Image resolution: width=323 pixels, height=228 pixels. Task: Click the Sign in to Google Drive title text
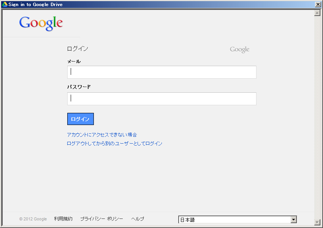pyautogui.click(x=35, y=5)
